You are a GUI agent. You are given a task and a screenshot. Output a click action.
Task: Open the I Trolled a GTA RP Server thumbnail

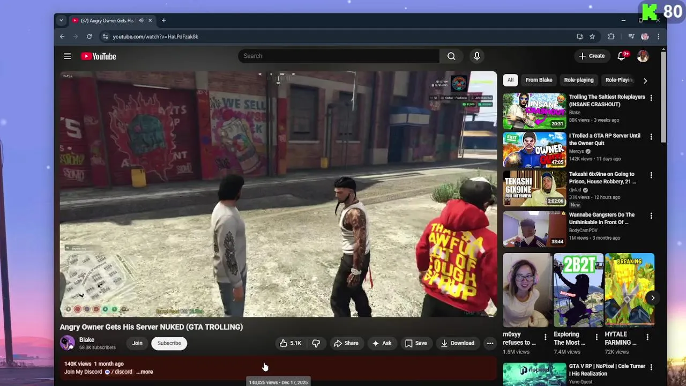(x=534, y=150)
